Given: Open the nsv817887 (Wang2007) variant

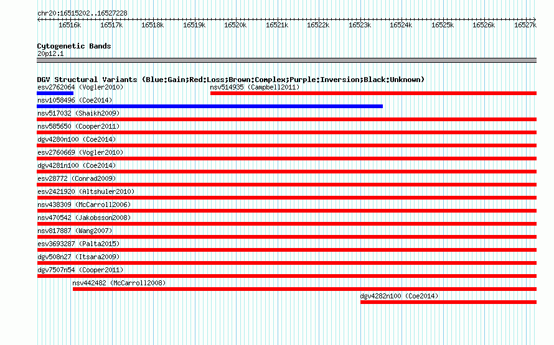Looking at the screenshot, I should 75,231.
